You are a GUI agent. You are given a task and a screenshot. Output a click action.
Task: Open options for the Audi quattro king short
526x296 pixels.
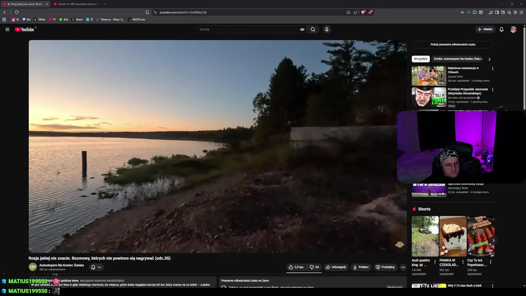click(435, 262)
